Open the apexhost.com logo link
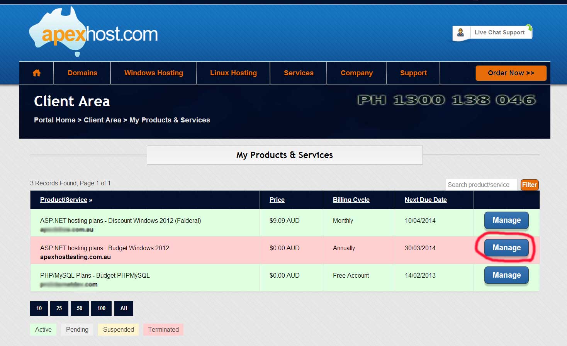567x346 pixels. 93,32
